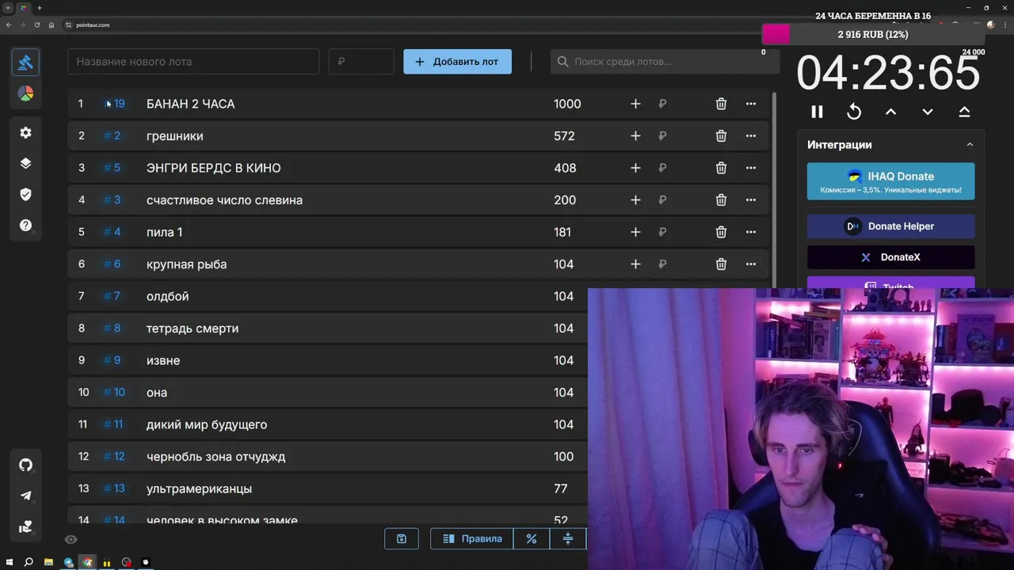Select the lot name тетрадь смерти

pos(193,329)
